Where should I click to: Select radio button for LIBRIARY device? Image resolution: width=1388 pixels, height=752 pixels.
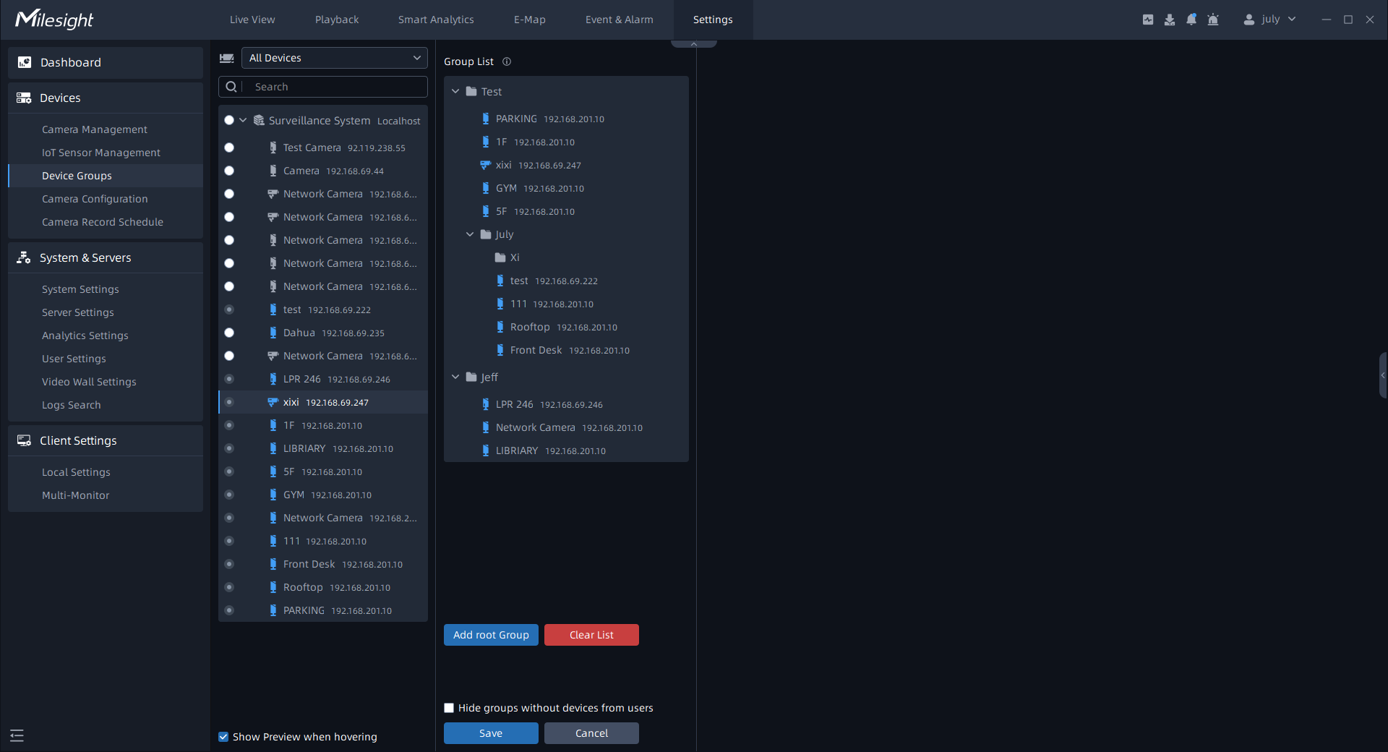pos(229,448)
